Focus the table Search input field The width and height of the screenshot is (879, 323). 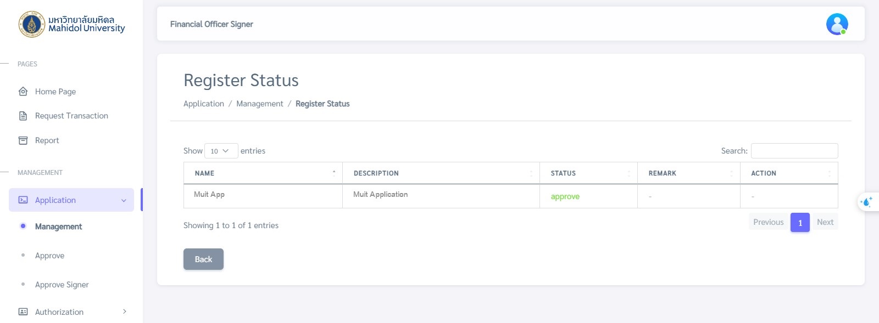794,151
